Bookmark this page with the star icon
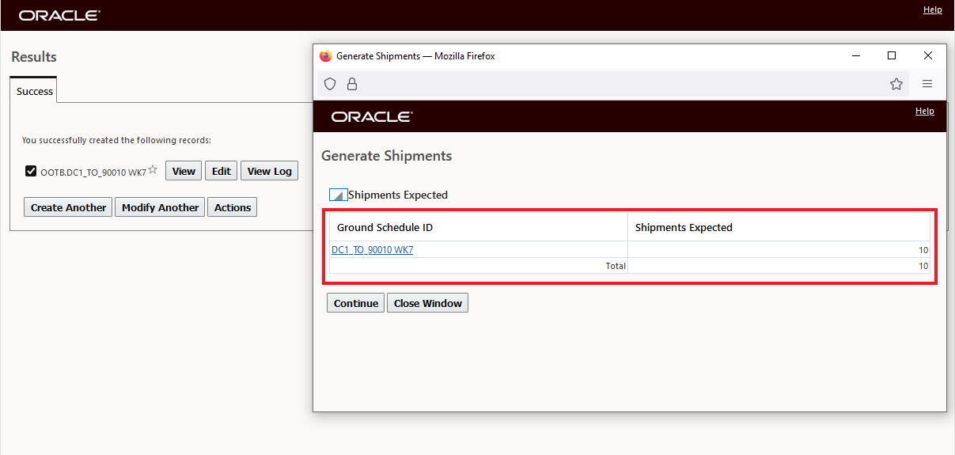Viewport: 955px width, 455px height. pyautogui.click(x=896, y=84)
